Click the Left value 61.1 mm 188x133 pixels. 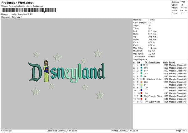coord(152,31)
